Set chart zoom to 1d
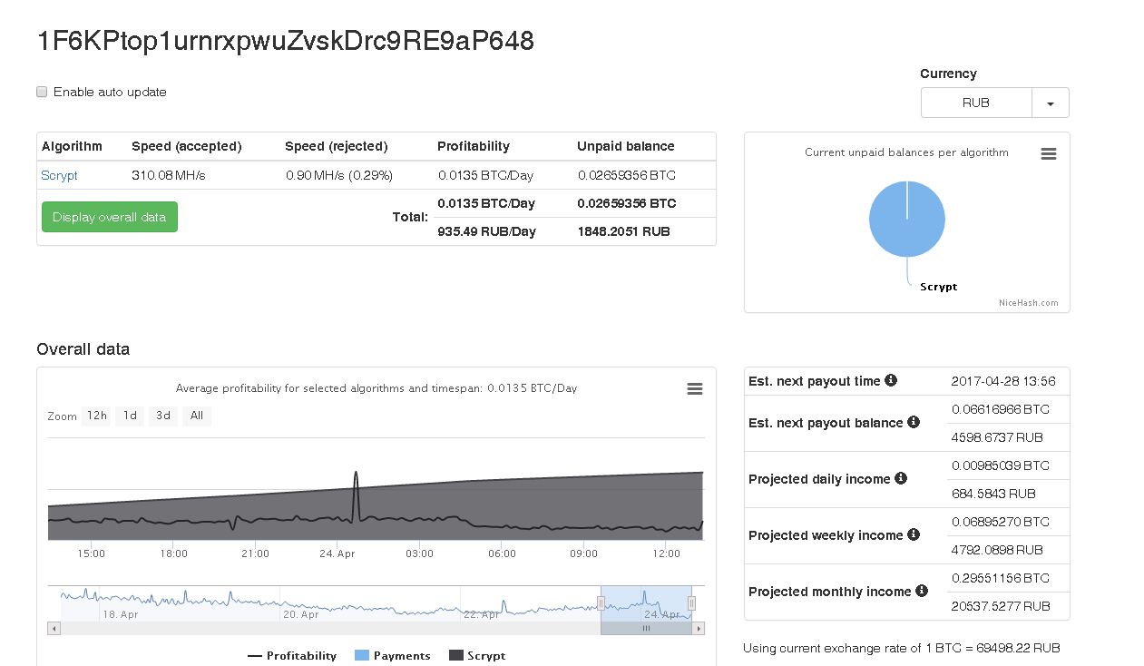 coord(130,416)
